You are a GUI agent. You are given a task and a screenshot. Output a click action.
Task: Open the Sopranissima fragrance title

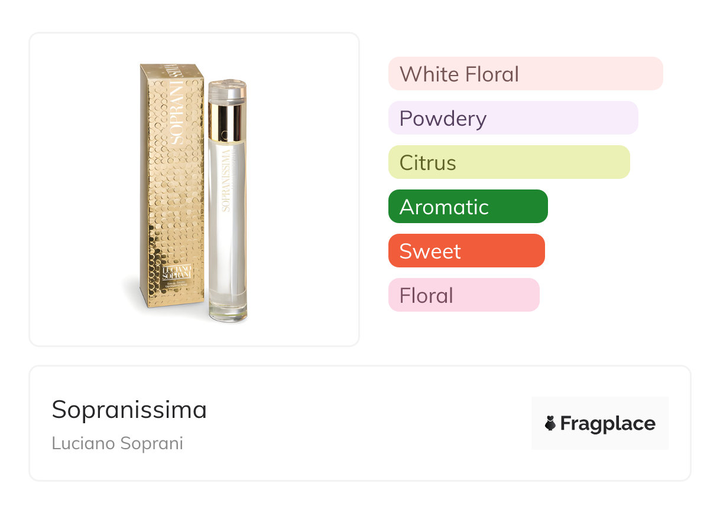pyautogui.click(x=129, y=410)
